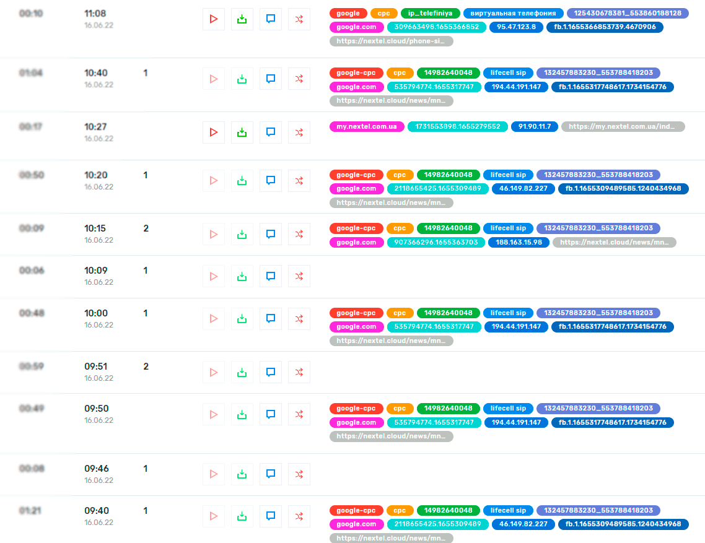The width and height of the screenshot is (705, 543).
Task: Click the IP tag 91.90.11.7
Action: (x=535, y=127)
